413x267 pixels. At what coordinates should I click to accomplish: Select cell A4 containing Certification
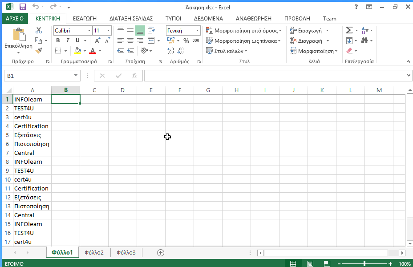coord(32,126)
